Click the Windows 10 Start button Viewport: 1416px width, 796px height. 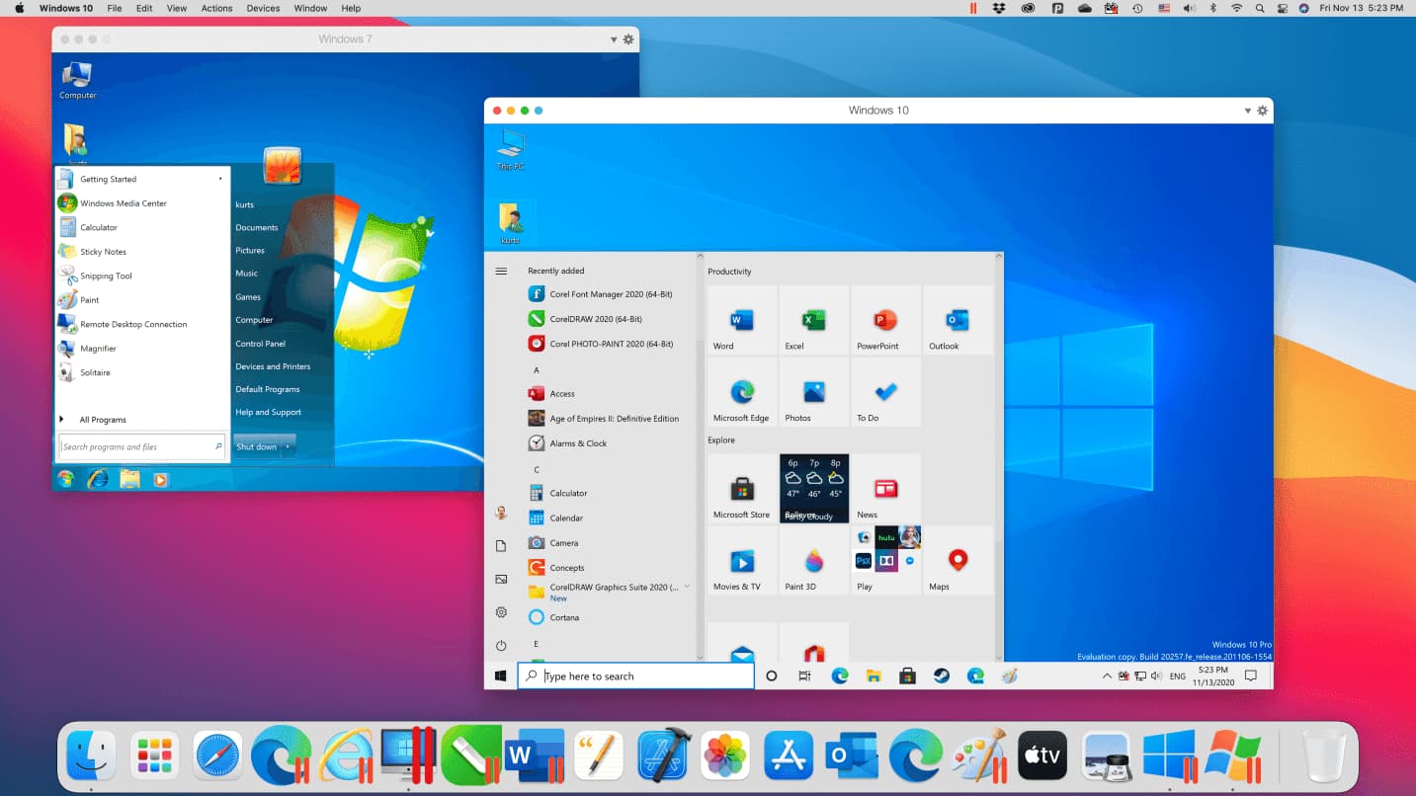501,676
